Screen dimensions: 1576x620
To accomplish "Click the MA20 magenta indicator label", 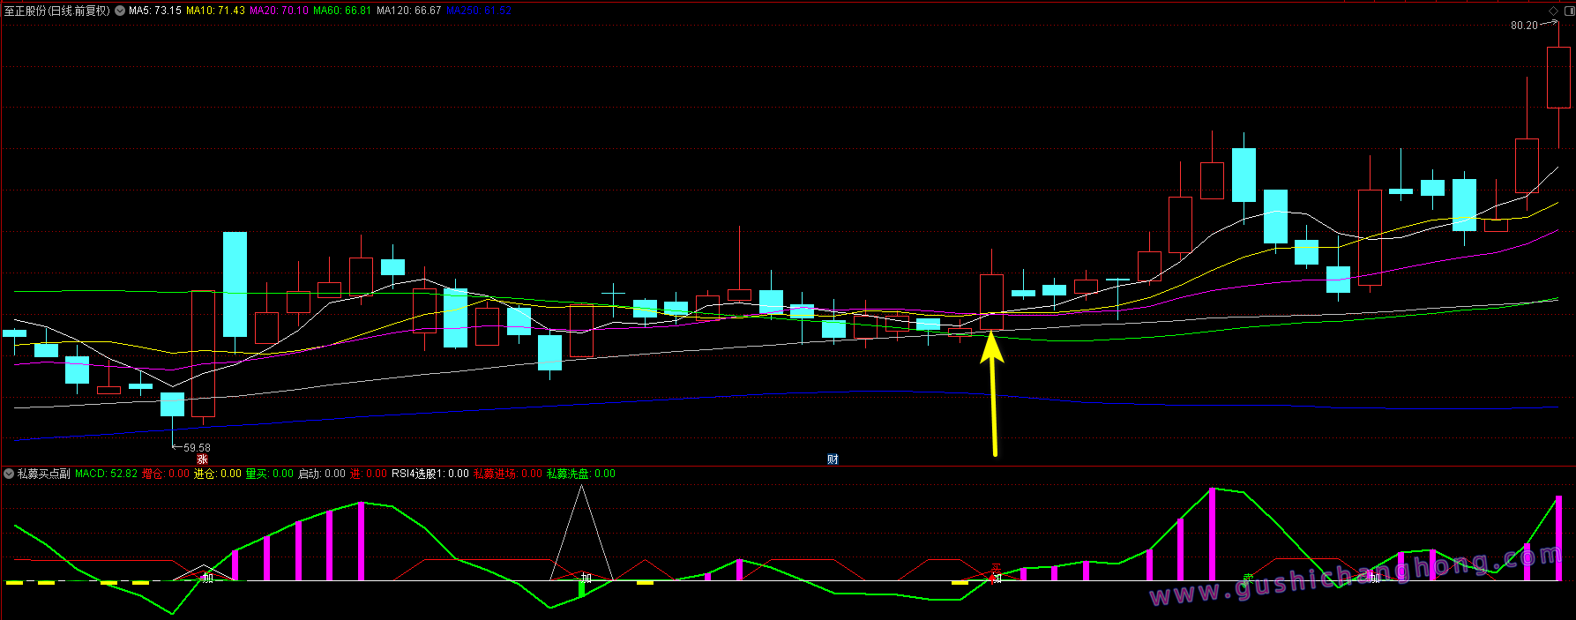I will coord(279,11).
